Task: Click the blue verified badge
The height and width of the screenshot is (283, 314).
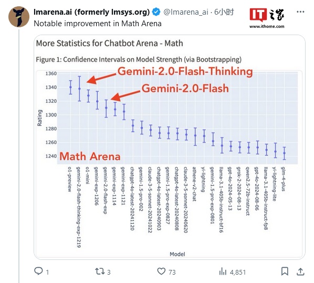Action: (156, 12)
